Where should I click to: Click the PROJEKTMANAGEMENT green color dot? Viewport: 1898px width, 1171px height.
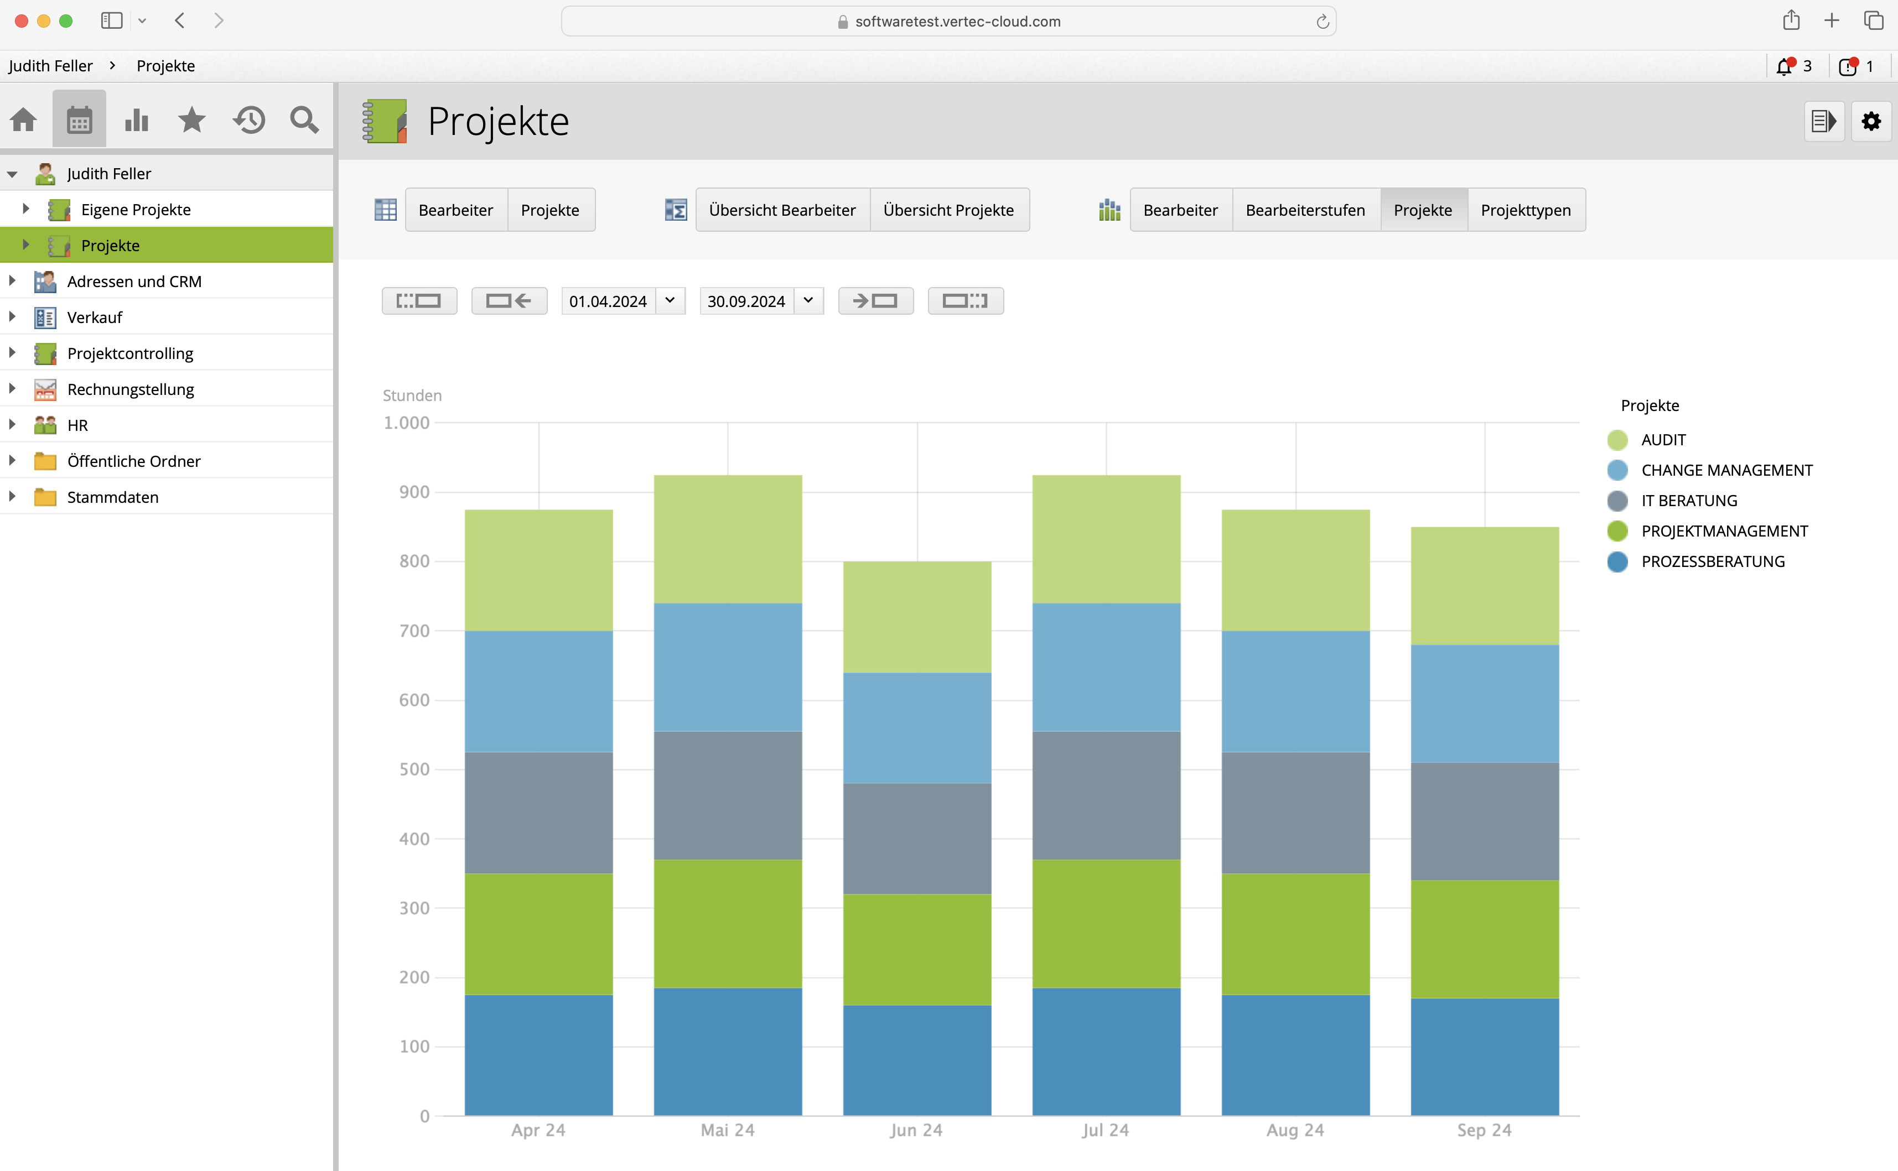(1617, 531)
